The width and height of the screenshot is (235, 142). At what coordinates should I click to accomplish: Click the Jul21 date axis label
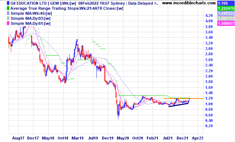click(167, 138)
